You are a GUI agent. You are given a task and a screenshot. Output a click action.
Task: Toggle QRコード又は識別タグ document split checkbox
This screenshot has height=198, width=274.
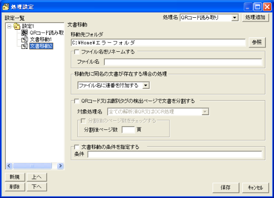[77, 101]
